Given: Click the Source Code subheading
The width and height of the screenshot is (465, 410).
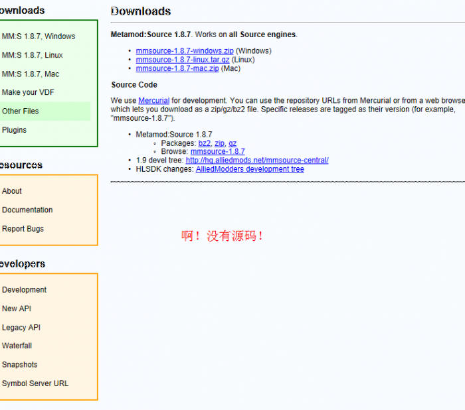Looking at the screenshot, I should 134,85.
